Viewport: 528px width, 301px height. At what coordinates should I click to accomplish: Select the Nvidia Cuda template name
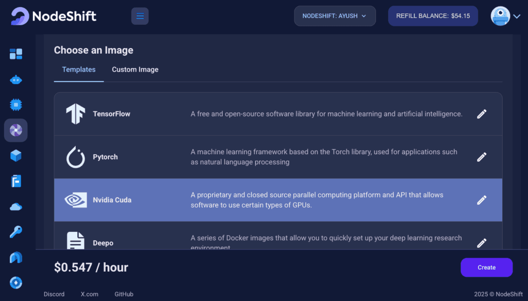click(112, 200)
